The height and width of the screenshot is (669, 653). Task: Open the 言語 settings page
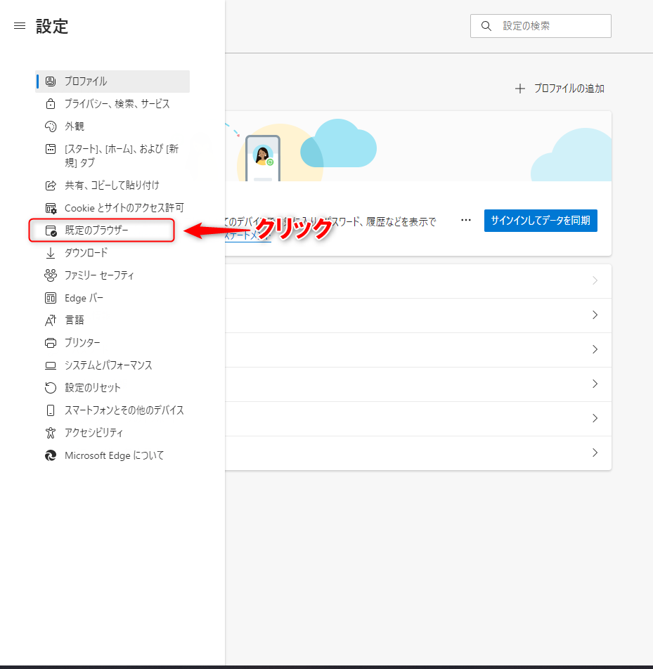pyautogui.click(x=75, y=320)
